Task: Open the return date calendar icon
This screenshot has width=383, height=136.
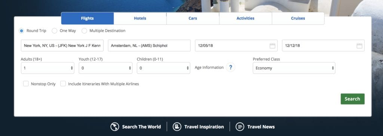Action: 359,46
